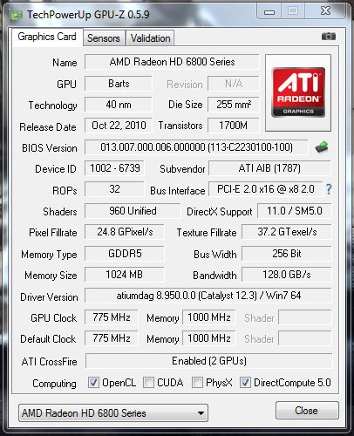The image size is (354, 436).
Task: Click the BIOS save chip icon
Action: point(322,147)
